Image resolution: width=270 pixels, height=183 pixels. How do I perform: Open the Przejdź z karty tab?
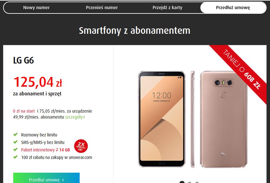167,8
